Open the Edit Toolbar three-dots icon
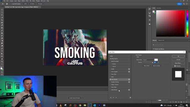 (2, 64)
